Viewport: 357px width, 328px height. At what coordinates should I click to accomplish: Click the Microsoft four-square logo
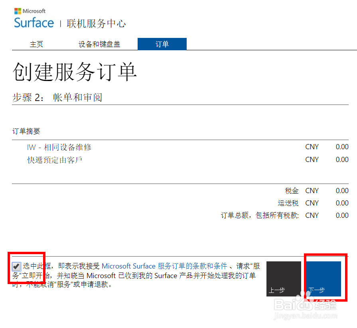point(17,11)
